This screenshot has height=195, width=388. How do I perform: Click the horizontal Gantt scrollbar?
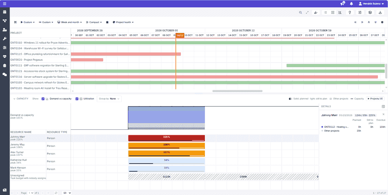237,91
